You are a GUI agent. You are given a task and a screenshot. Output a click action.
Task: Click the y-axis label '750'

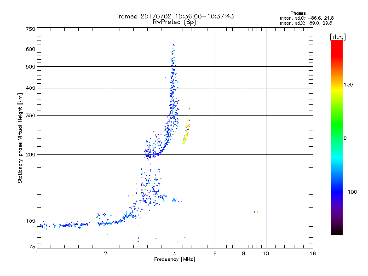(x=31, y=29)
